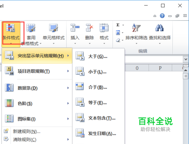This screenshot has height=144, width=189.
Task: Select Top/Bottom Rules (项目选取规则)
Action: [37, 71]
